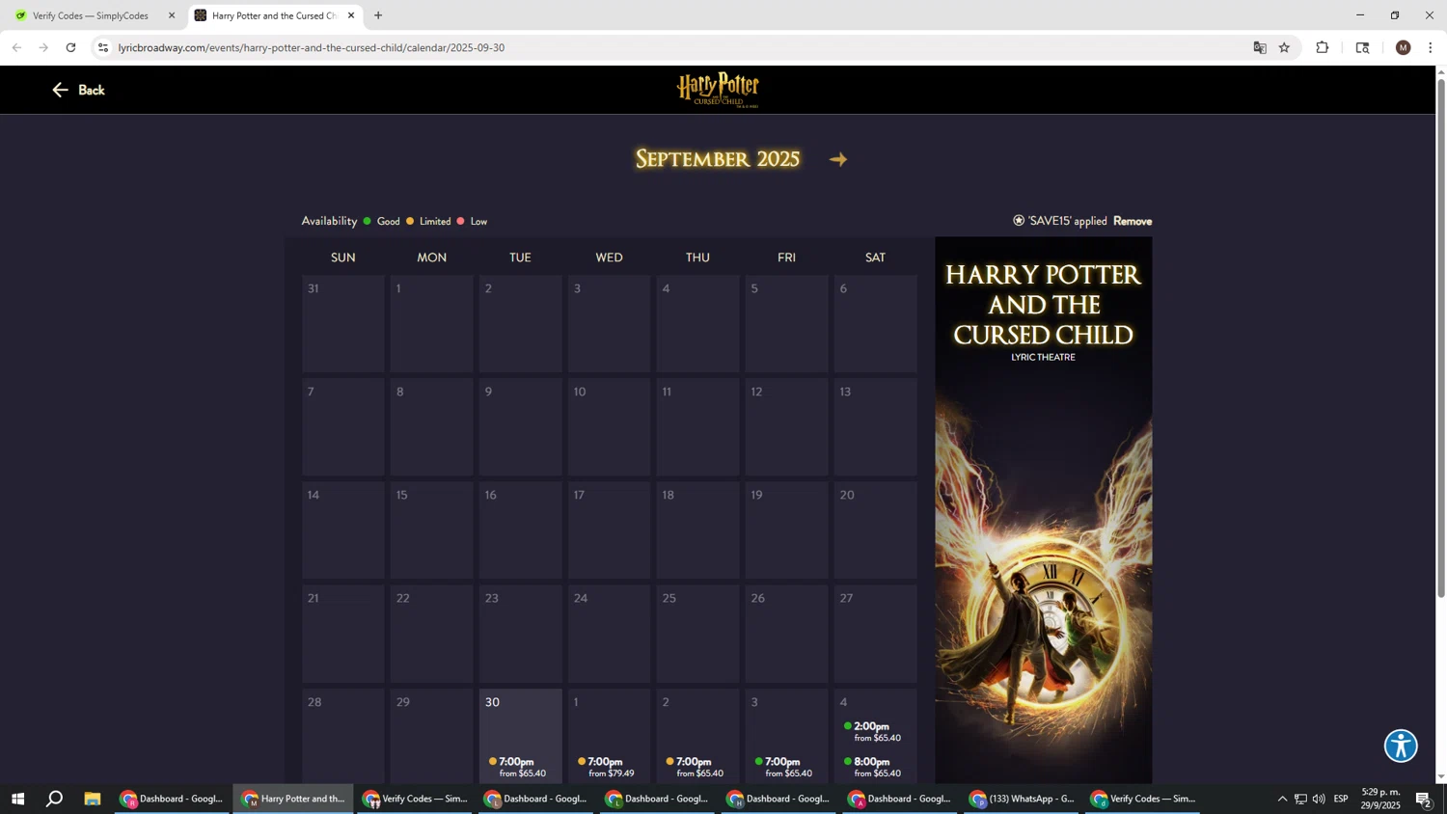Click the Cursed Child poster image
This screenshot has height=814, width=1447.
(1043, 510)
